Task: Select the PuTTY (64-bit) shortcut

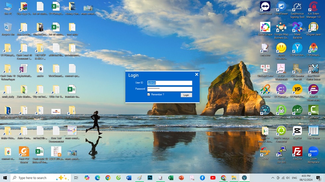Action: click(x=281, y=152)
